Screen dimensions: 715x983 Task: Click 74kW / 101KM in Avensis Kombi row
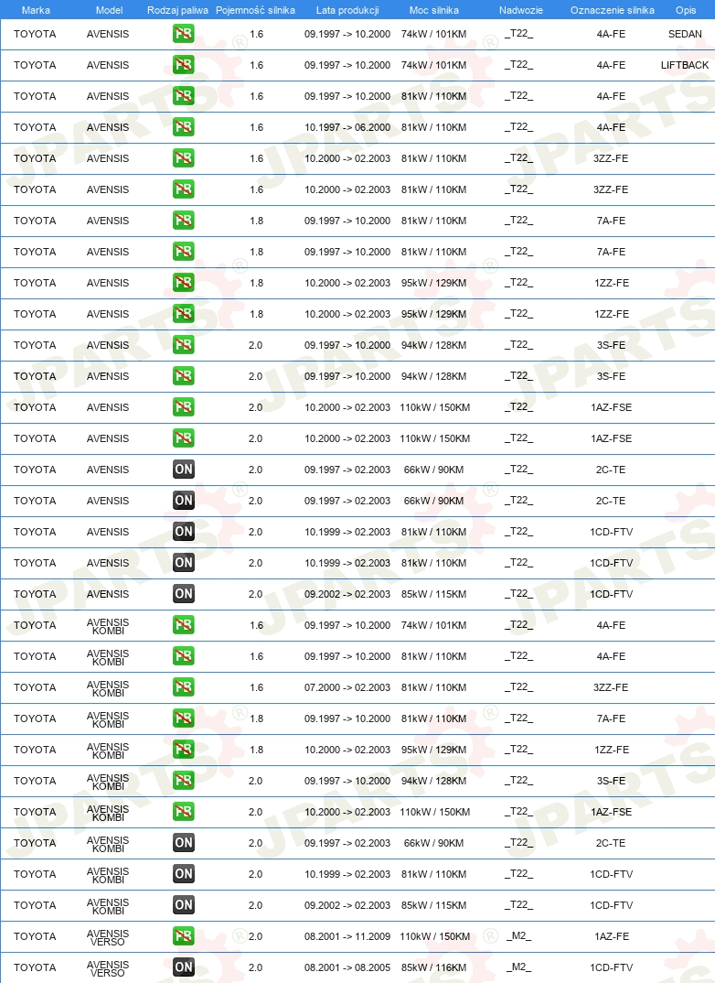tap(434, 625)
